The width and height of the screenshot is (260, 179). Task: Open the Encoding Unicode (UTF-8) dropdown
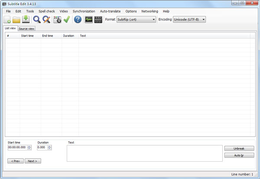tap(189, 19)
